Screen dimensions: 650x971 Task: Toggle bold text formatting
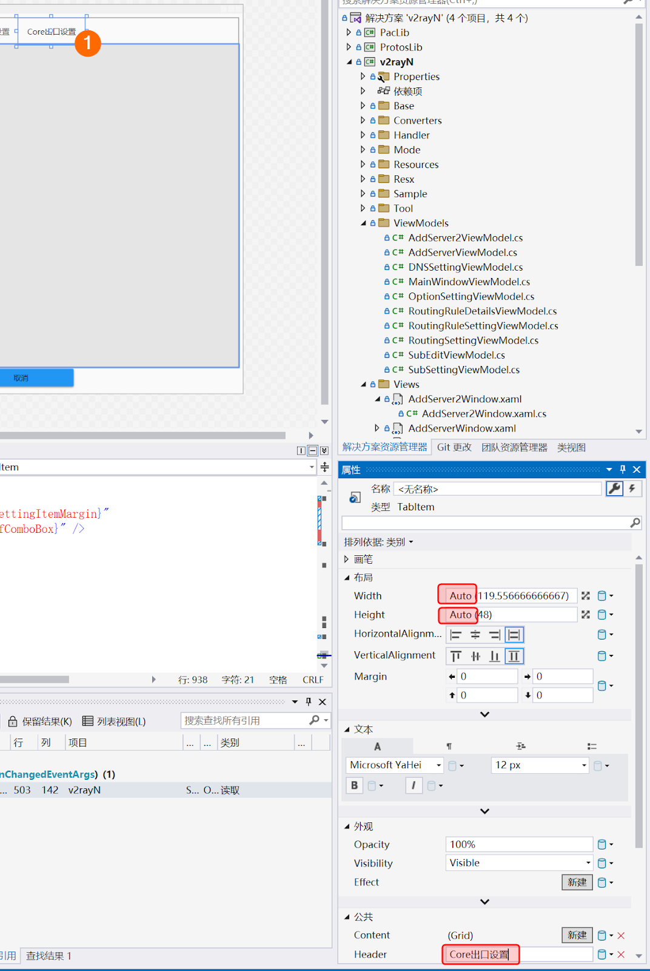point(355,785)
